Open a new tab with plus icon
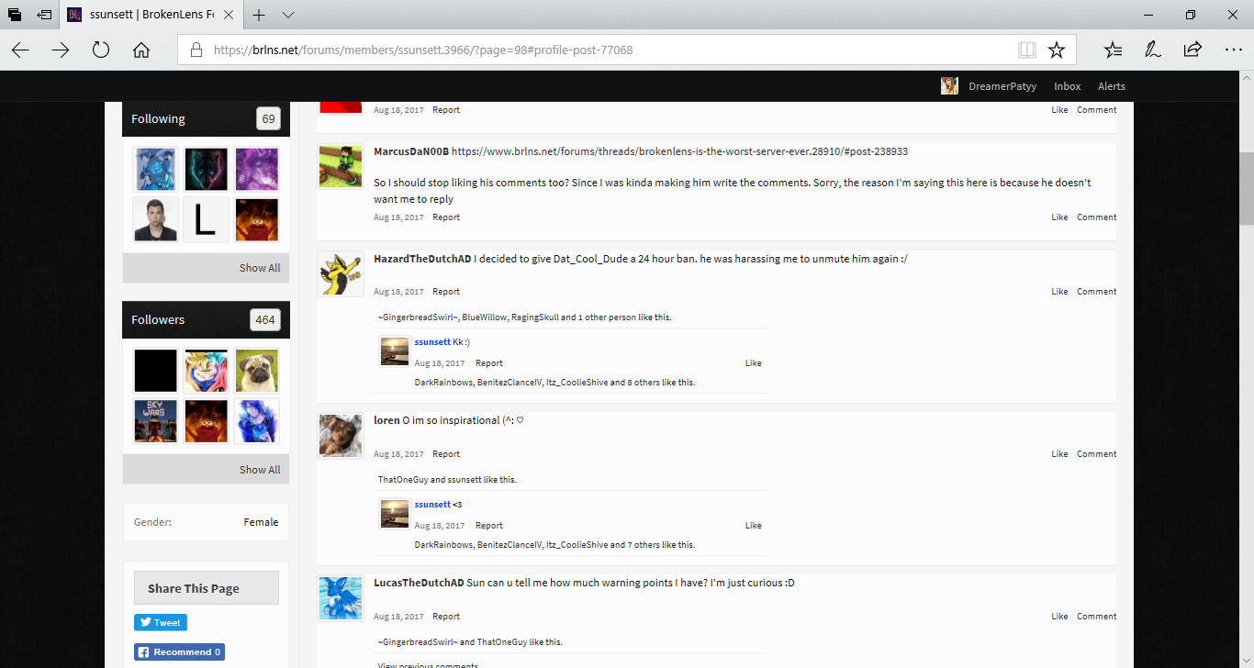 260,15
